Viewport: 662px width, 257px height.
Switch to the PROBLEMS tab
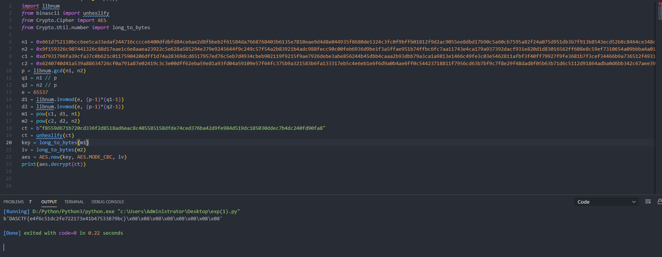click(x=14, y=202)
